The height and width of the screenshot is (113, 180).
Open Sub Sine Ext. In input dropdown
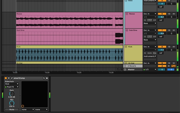[150, 30]
